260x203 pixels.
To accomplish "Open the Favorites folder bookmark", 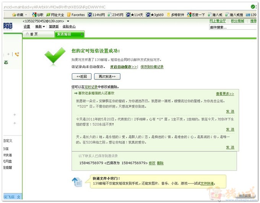I will point(76,15).
